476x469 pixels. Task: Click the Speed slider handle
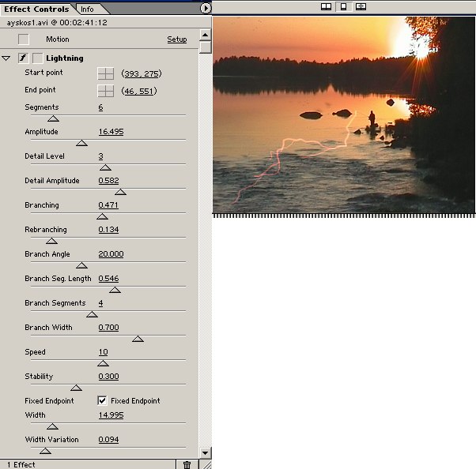pyautogui.click(x=104, y=363)
